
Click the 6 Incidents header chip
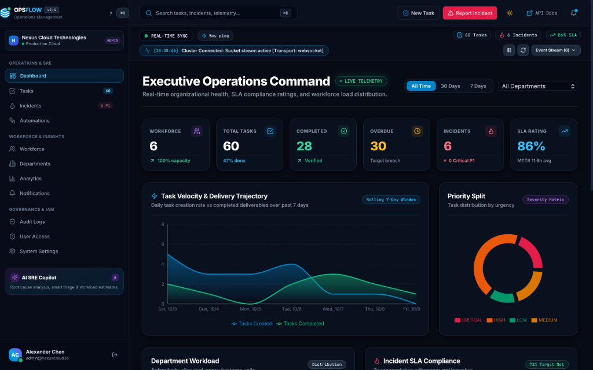pos(518,35)
